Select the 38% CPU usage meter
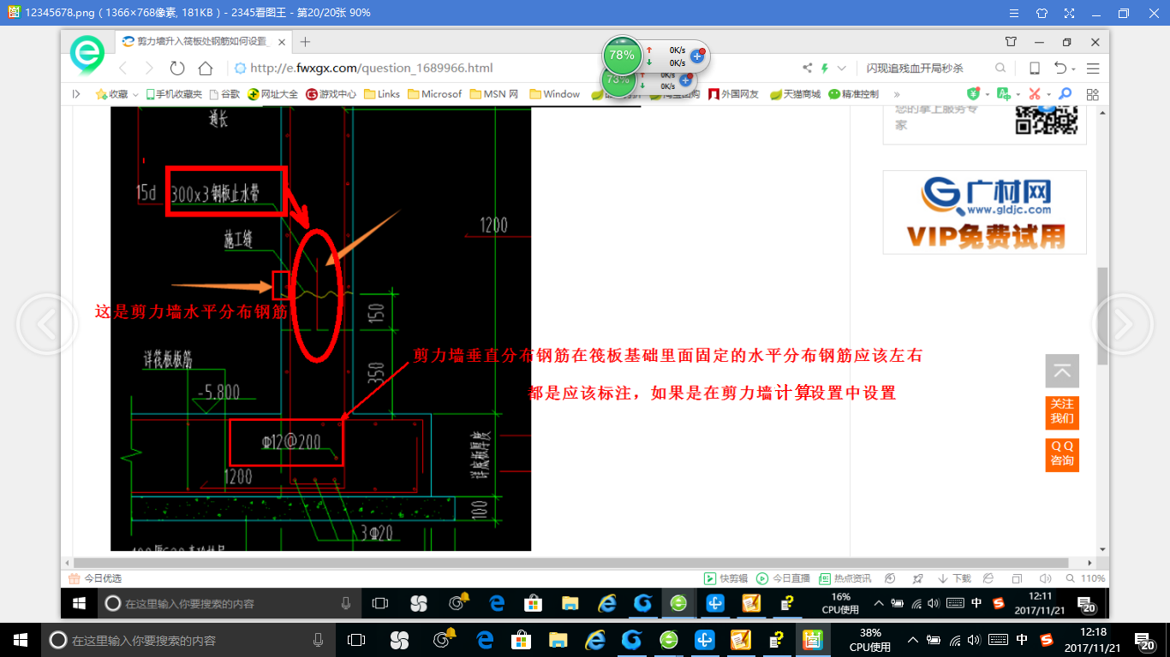1170x657 pixels. click(x=869, y=640)
